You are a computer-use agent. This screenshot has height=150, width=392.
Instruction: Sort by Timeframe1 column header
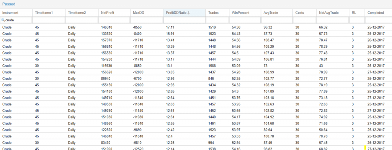pos(49,13)
